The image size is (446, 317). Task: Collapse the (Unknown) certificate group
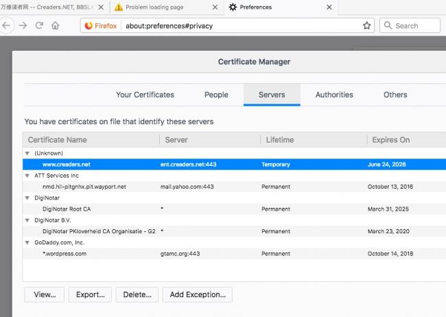[27, 154]
